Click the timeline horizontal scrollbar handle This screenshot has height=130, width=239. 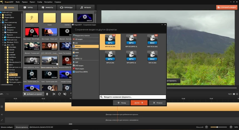click(70, 124)
